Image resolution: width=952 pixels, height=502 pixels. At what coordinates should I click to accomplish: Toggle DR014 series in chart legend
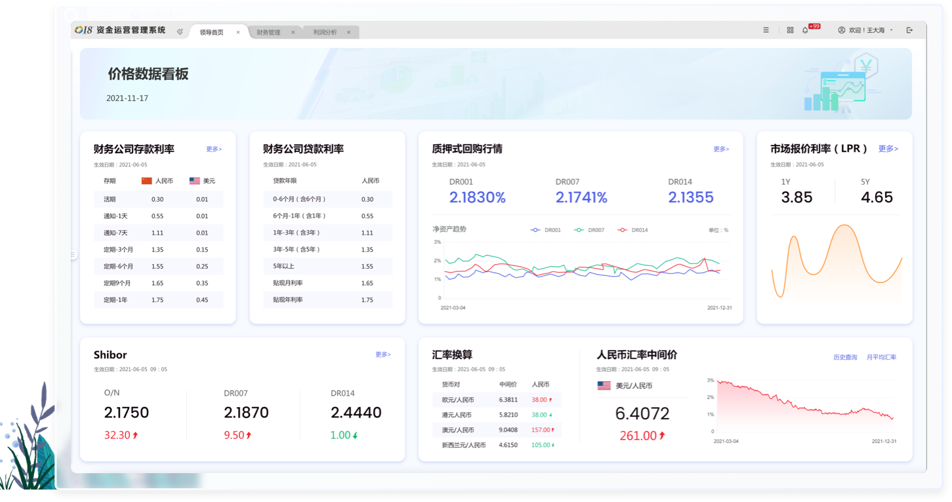click(632, 230)
